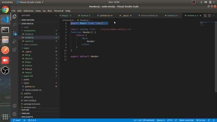Open the notifications bell in status bar
This screenshot has width=217, height=122.
[x=214, y=120]
